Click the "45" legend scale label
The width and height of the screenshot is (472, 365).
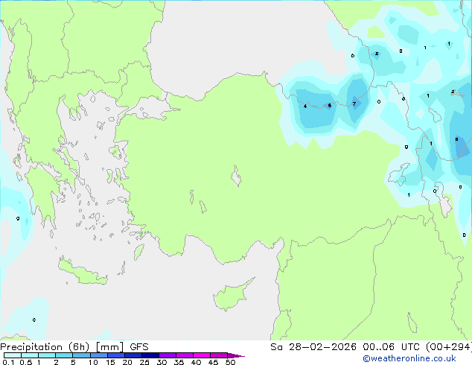pyautogui.click(x=213, y=362)
